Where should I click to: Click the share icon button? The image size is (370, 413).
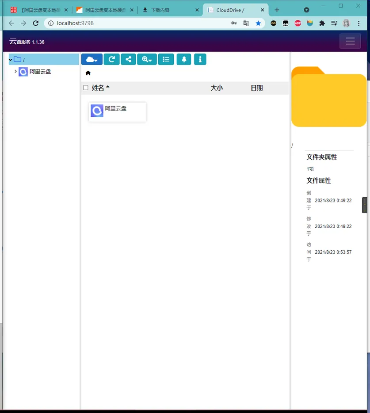(x=128, y=59)
